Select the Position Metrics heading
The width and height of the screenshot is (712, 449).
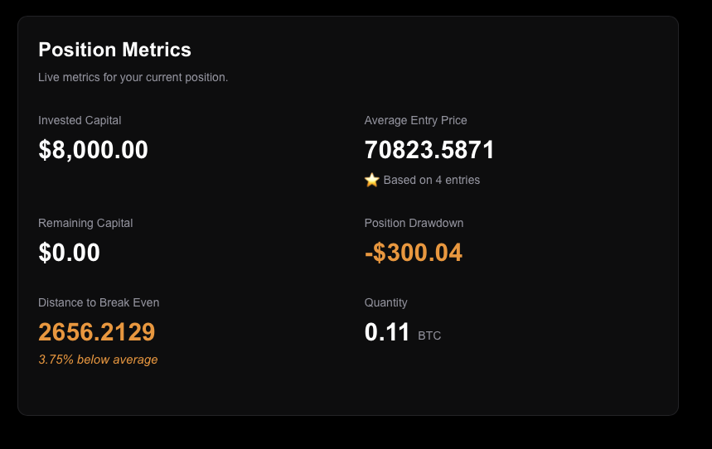pos(114,50)
